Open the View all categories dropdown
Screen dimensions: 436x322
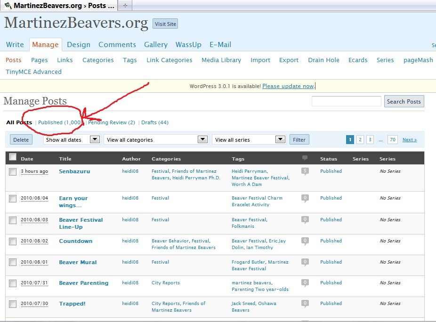pyautogui.click(x=156, y=140)
